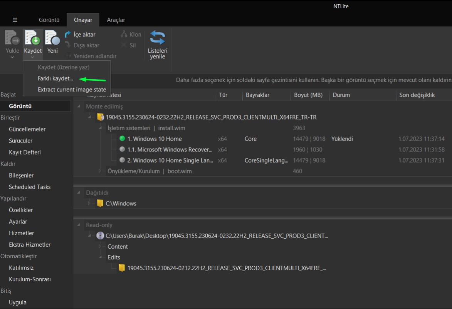
Task: Switch to the Görüntü ribbon tab
Action: (x=49, y=20)
